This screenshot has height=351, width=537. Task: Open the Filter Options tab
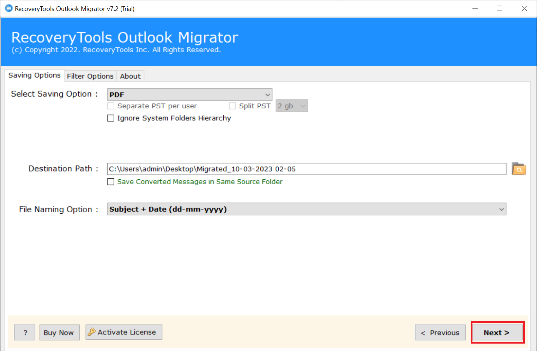coord(90,76)
